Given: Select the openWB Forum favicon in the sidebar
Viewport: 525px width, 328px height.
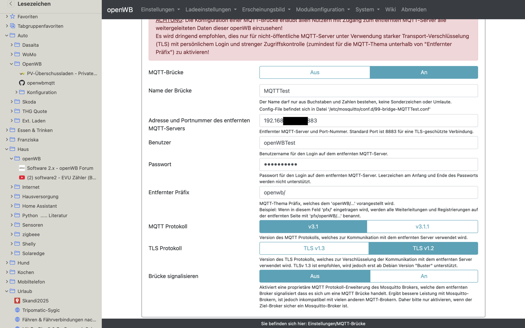Looking at the screenshot, I should (x=22, y=168).
